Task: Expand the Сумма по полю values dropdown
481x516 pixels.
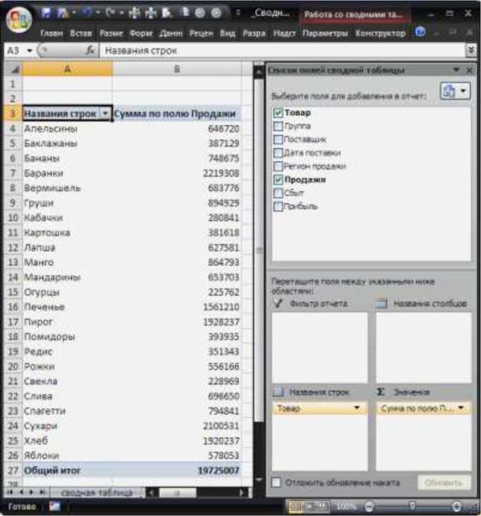Action: tap(462, 409)
